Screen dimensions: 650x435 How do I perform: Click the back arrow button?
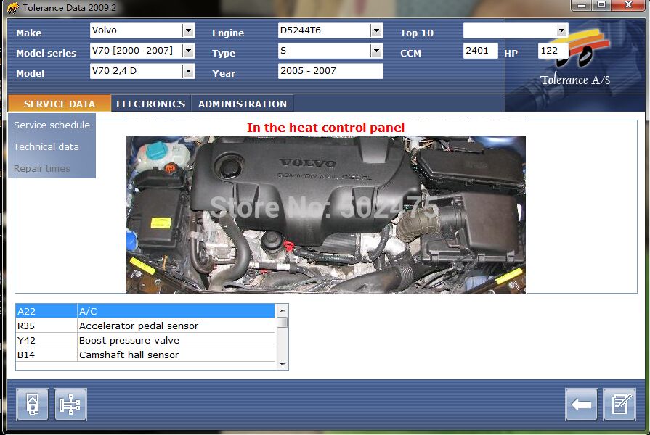[x=581, y=405]
